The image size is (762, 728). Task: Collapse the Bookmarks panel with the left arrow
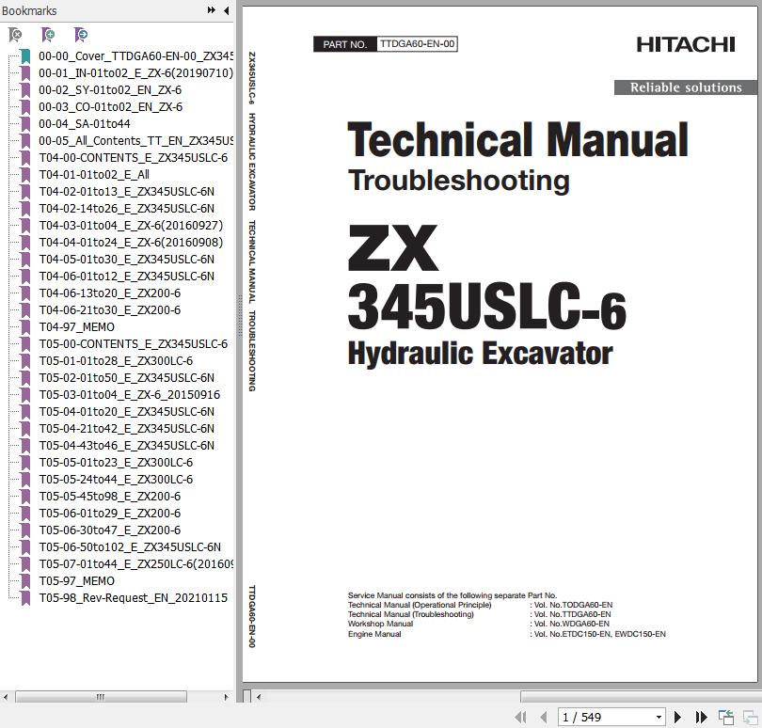pyautogui.click(x=227, y=10)
